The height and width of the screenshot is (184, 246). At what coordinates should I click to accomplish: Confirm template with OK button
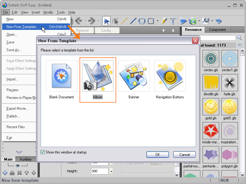pyautogui.click(x=158, y=155)
